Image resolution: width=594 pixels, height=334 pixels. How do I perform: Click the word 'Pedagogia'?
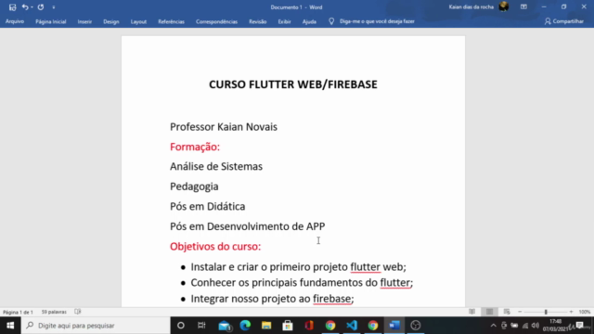(x=194, y=186)
